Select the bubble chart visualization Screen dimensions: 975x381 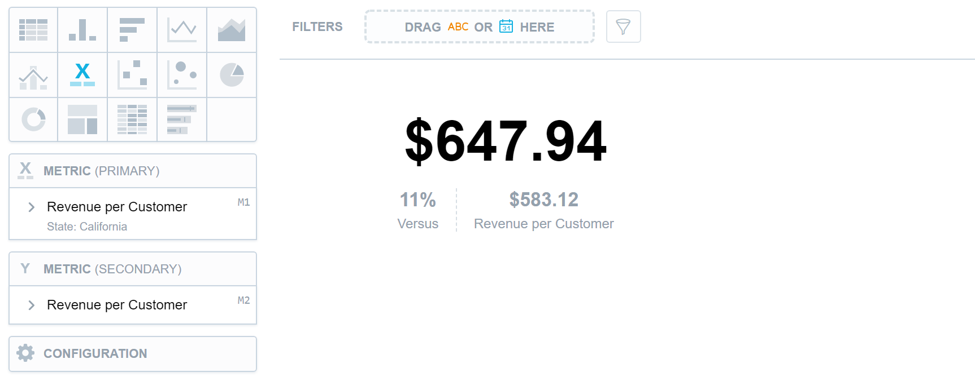[x=182, y=75]
